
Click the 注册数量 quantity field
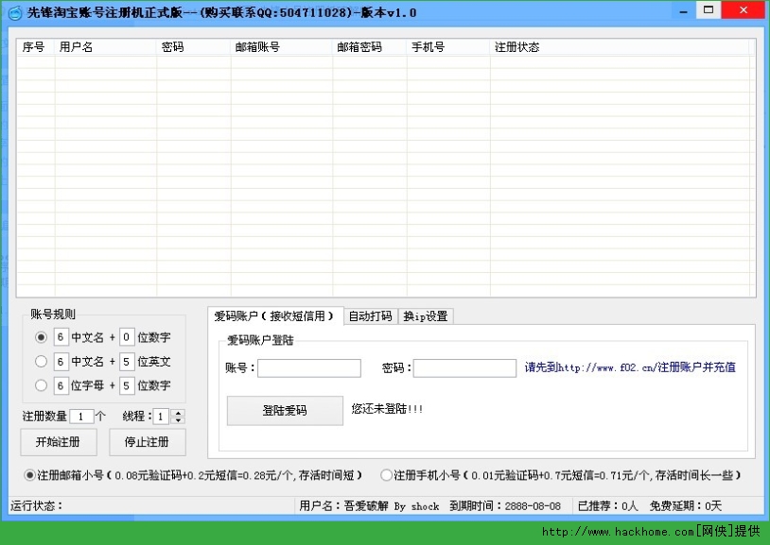click(x=81, y=417)
